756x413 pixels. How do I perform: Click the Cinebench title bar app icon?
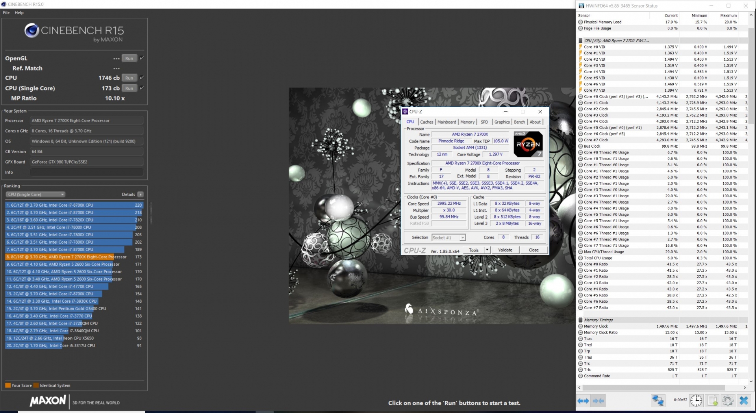(4, 4)
